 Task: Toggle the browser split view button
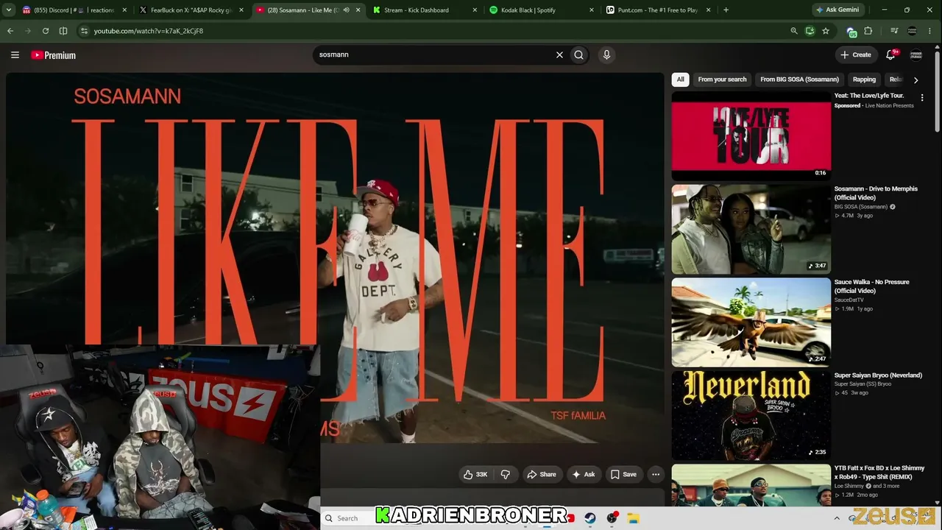(63, 31)
